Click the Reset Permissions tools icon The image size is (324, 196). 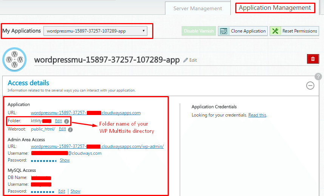point(275,31)
